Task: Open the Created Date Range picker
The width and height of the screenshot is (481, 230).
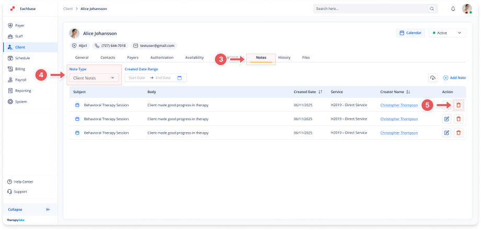Action: click(155, 78)
